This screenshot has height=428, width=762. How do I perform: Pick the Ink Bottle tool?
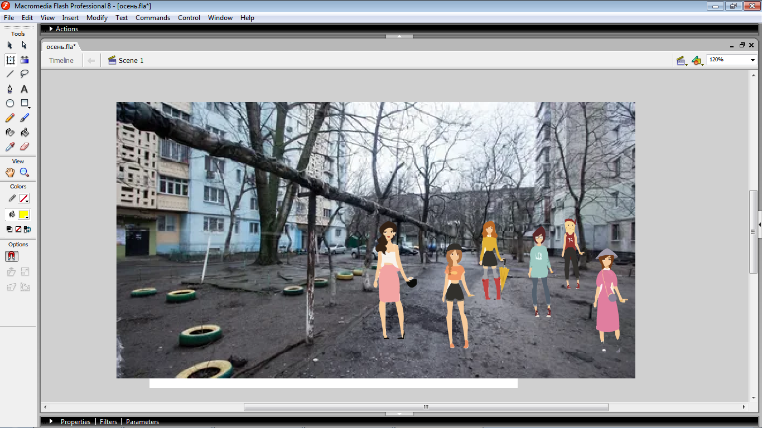point(10,132)
